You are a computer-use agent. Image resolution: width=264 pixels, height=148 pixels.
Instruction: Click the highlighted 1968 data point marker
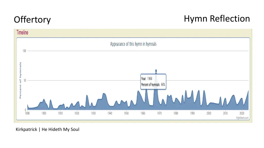click(x=156, y=70)
